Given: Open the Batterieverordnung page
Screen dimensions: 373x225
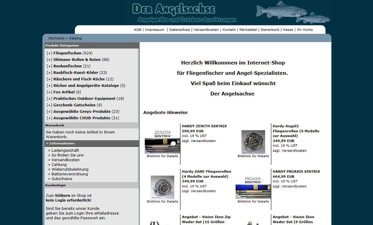Looking at the screenshot, I should [70, 174].
